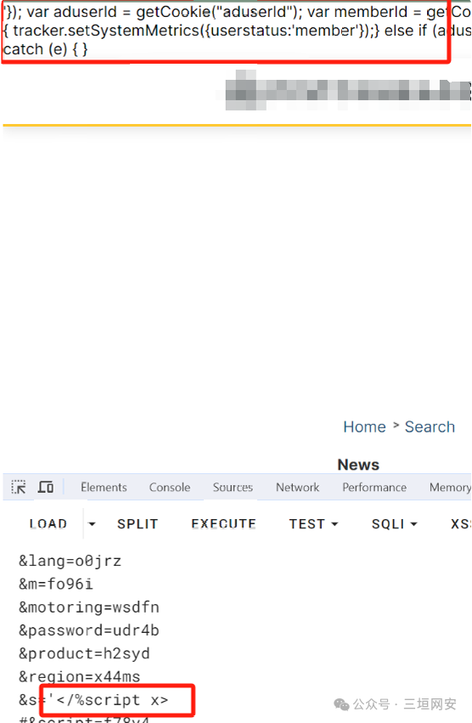Click the &password=udr4b parameter line
The height and width of the screenshot is (723, 472).
[x=89, y=630]
